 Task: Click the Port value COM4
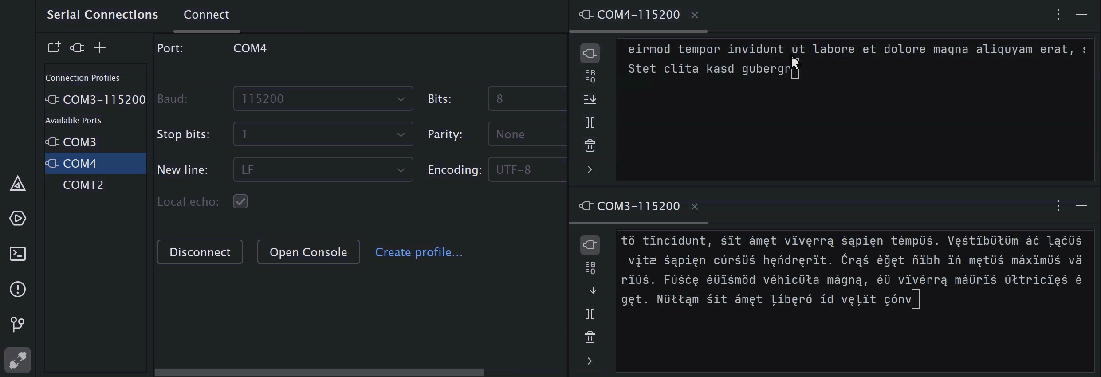250,48
